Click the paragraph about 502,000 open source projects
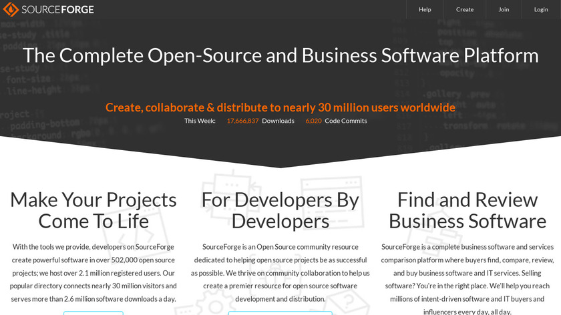This screenshot has height=315, width=561. [x=93, y=272]
